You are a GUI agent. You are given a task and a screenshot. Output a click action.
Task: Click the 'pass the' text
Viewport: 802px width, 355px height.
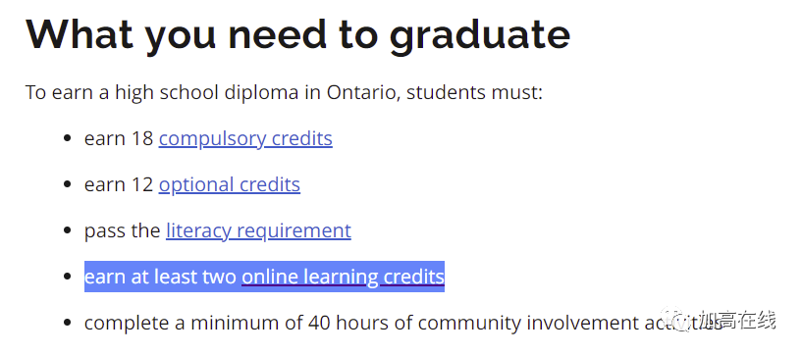pos(123,230)
